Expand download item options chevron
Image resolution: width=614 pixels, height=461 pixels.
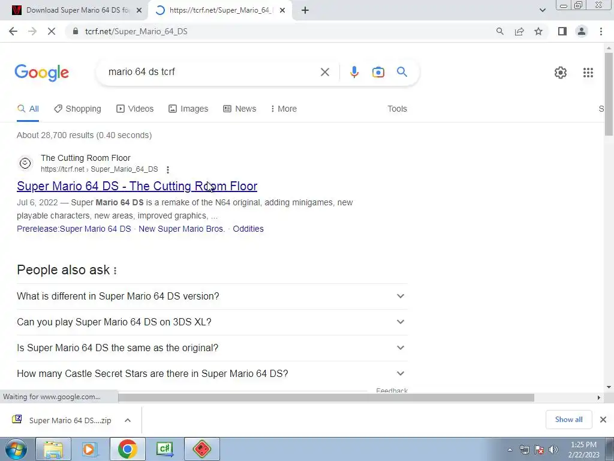pyautogui.click(x=128, y=420)
